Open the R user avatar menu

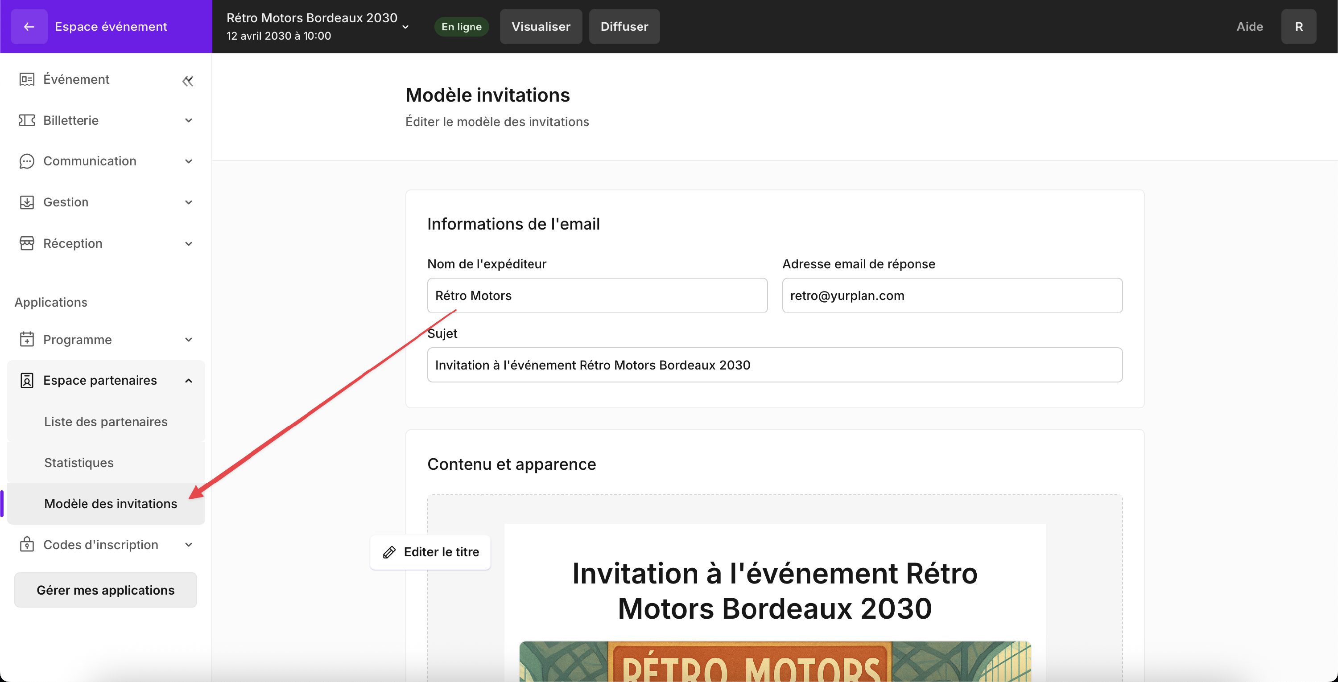pyautogui.click(x=1298, y=26)
